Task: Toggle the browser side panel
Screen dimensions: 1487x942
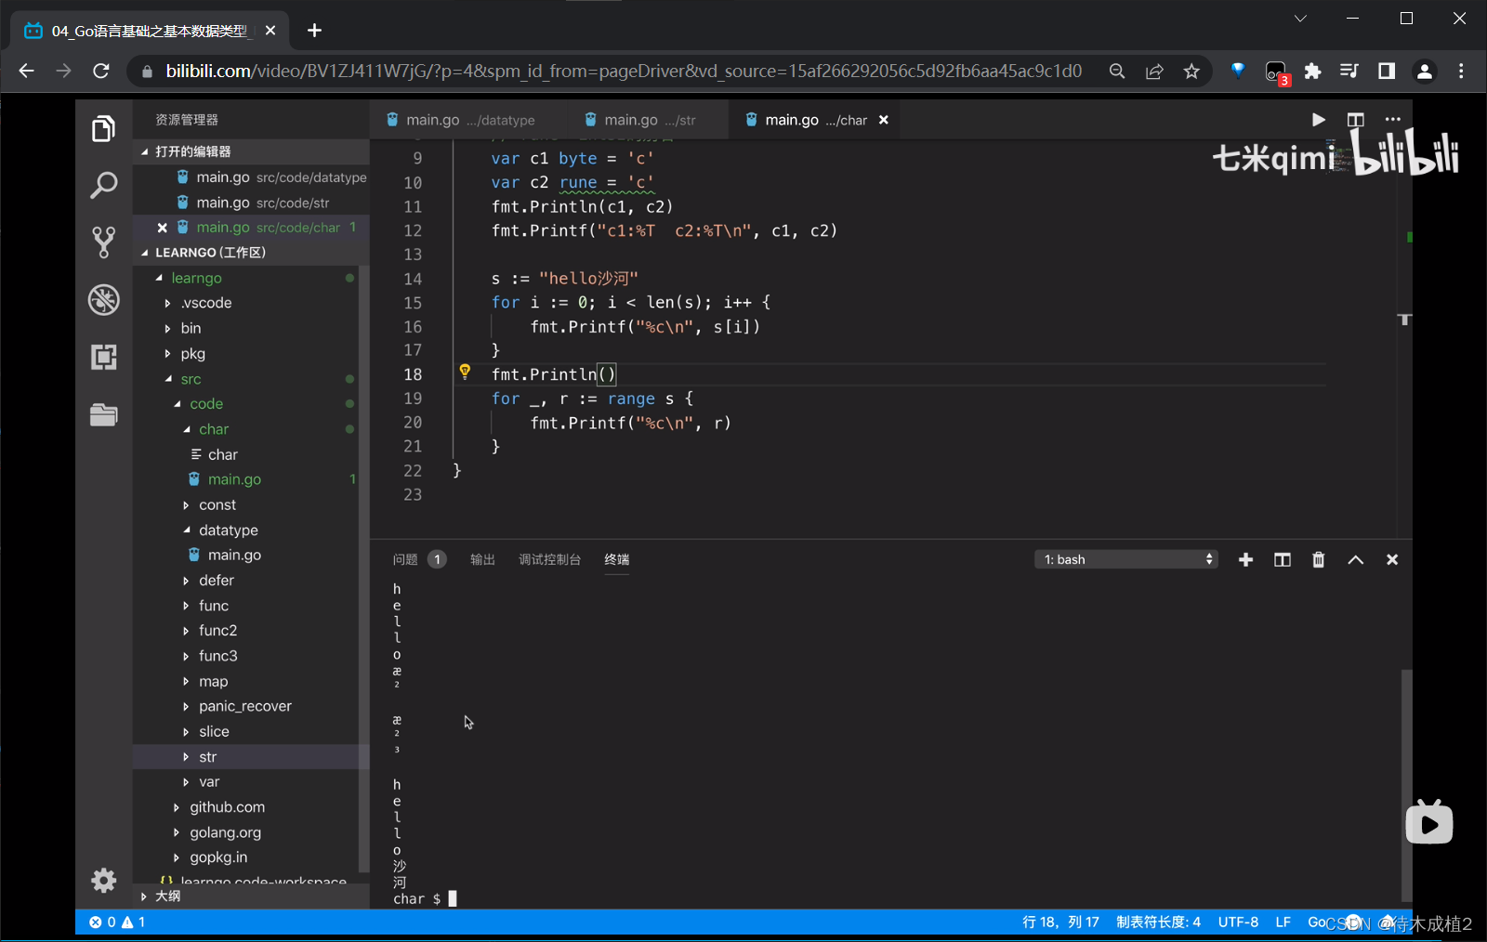Action: [x=1387, y=71]
